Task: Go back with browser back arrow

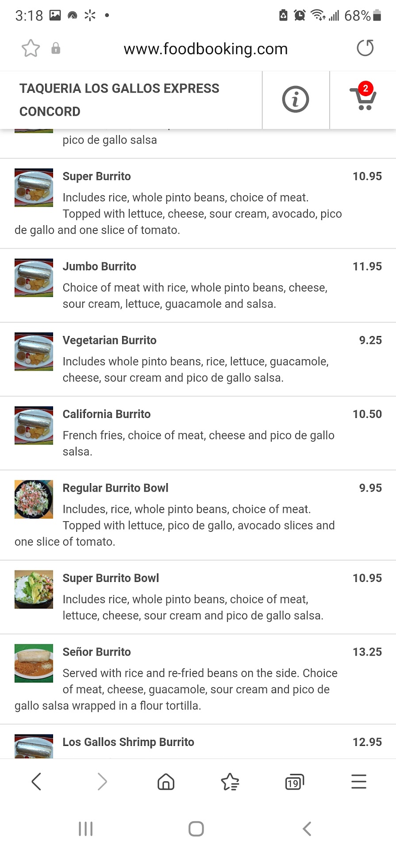Action: click(x=36, y=781)
